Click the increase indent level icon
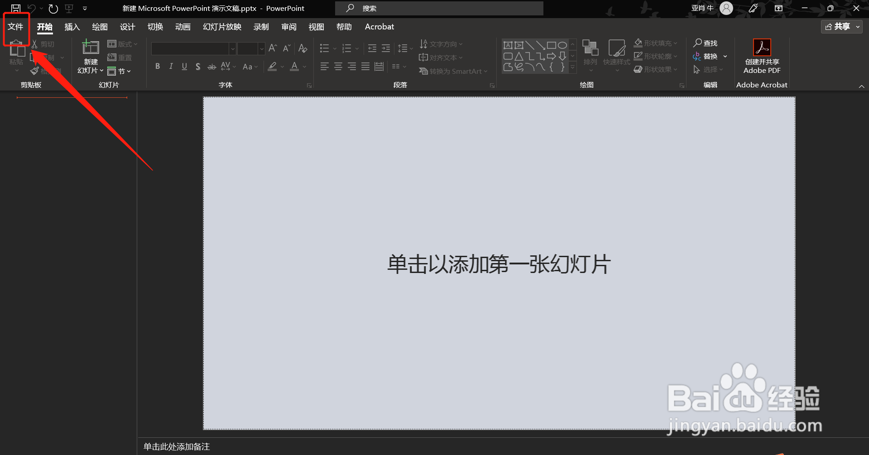The image size is (869, 455). 386,48
